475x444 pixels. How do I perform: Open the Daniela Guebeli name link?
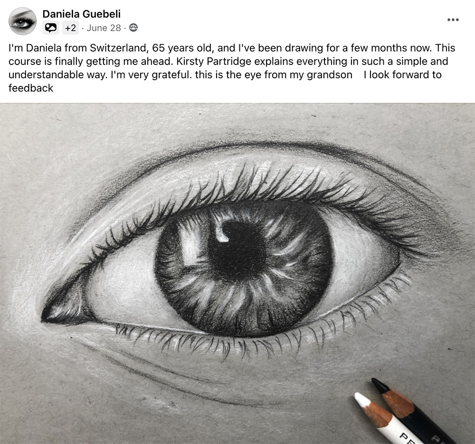(x=82, y=14)
